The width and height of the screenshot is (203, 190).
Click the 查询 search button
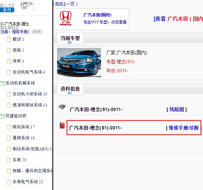tap(7, 10)
